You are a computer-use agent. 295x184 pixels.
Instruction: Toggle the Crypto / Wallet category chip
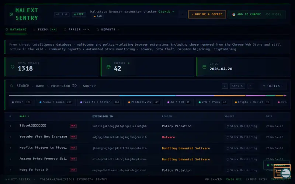[x=252, y=102]
